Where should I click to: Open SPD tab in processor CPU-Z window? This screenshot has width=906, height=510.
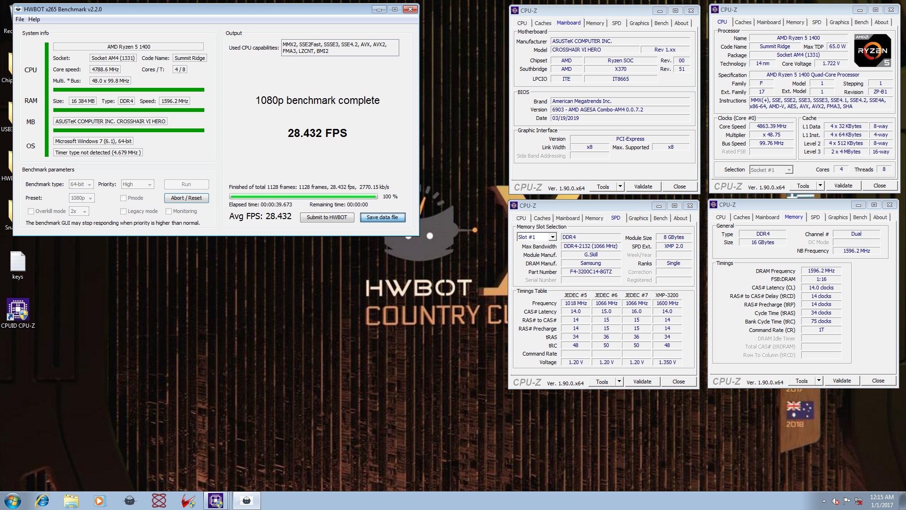(816, 22)
